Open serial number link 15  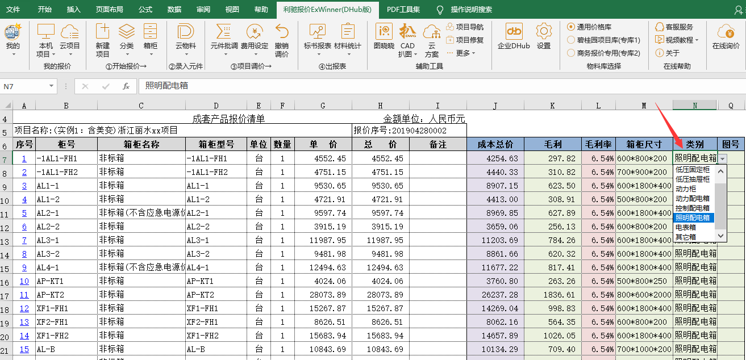pos(24,349)
